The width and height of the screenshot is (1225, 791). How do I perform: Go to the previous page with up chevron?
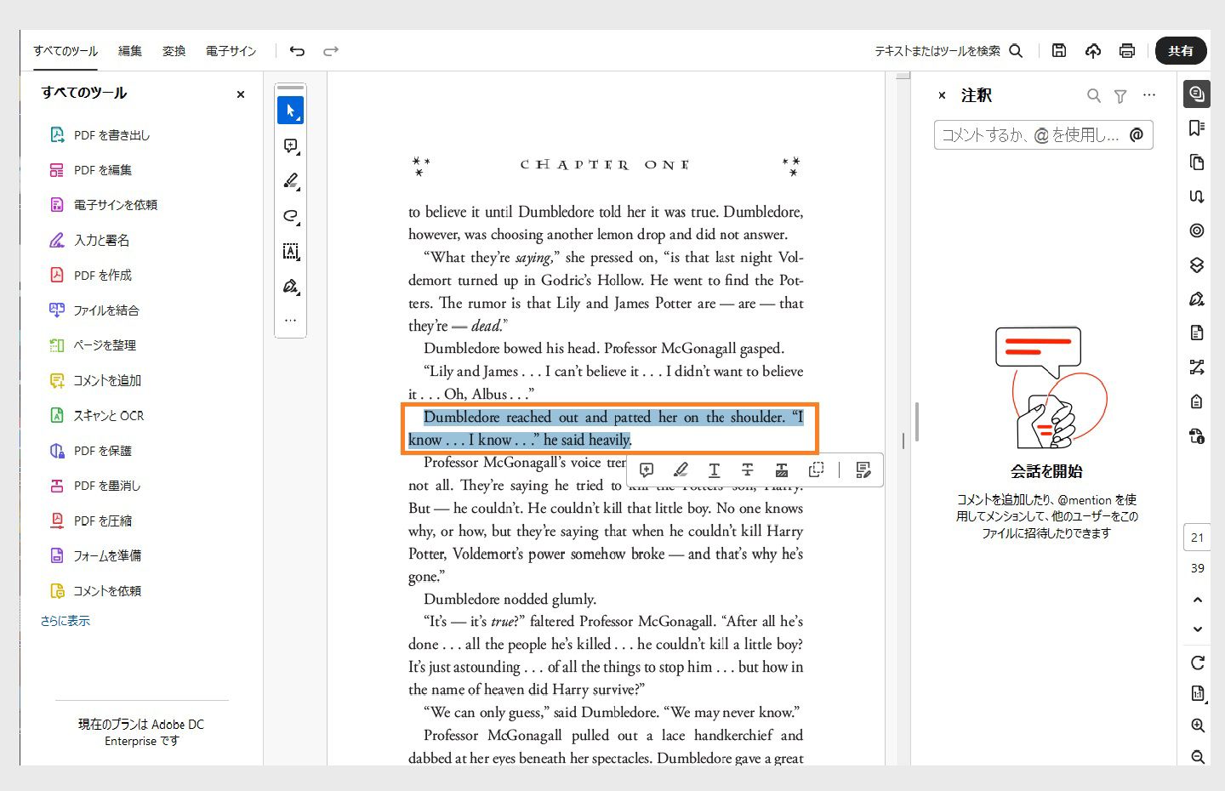(1198, 600)
